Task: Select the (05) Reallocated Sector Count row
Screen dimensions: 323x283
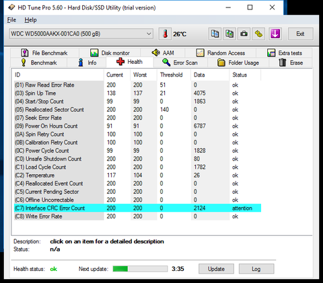Action: coord(137,110)
